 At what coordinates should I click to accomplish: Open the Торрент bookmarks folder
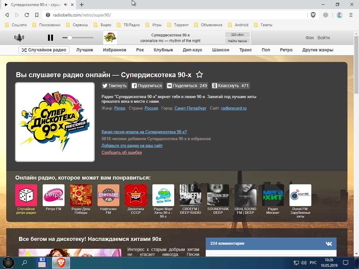click(178, 25)
